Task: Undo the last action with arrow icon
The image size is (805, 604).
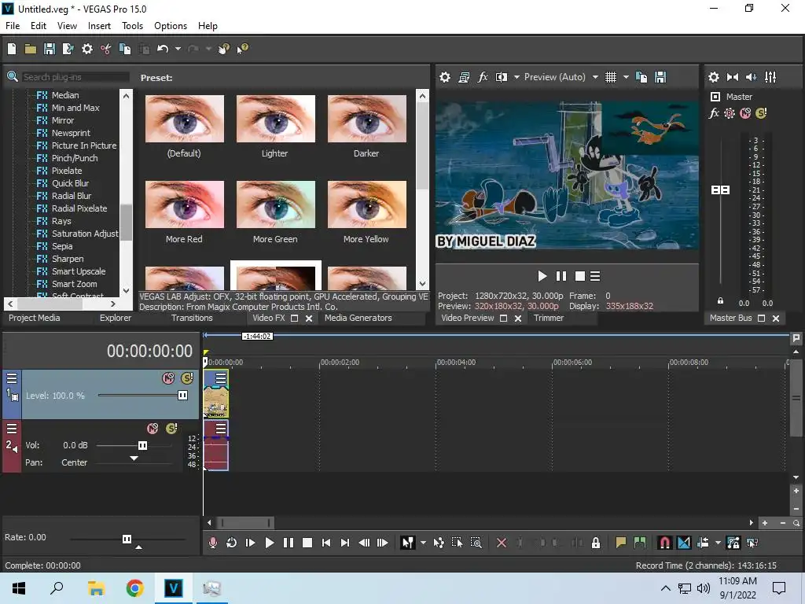Action: (x=163, y=49)
